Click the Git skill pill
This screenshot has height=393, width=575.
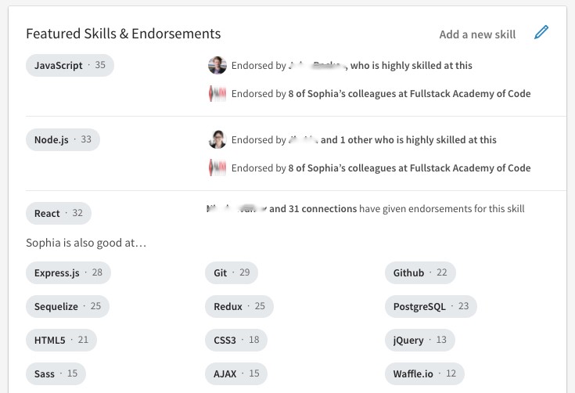tap(232, 273)
